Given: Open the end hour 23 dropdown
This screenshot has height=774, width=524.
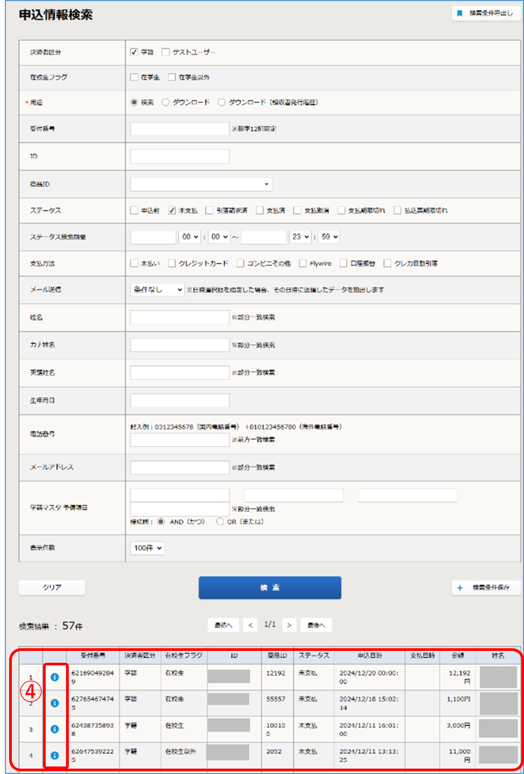Looking at the screenshot, I should (300, 237).
